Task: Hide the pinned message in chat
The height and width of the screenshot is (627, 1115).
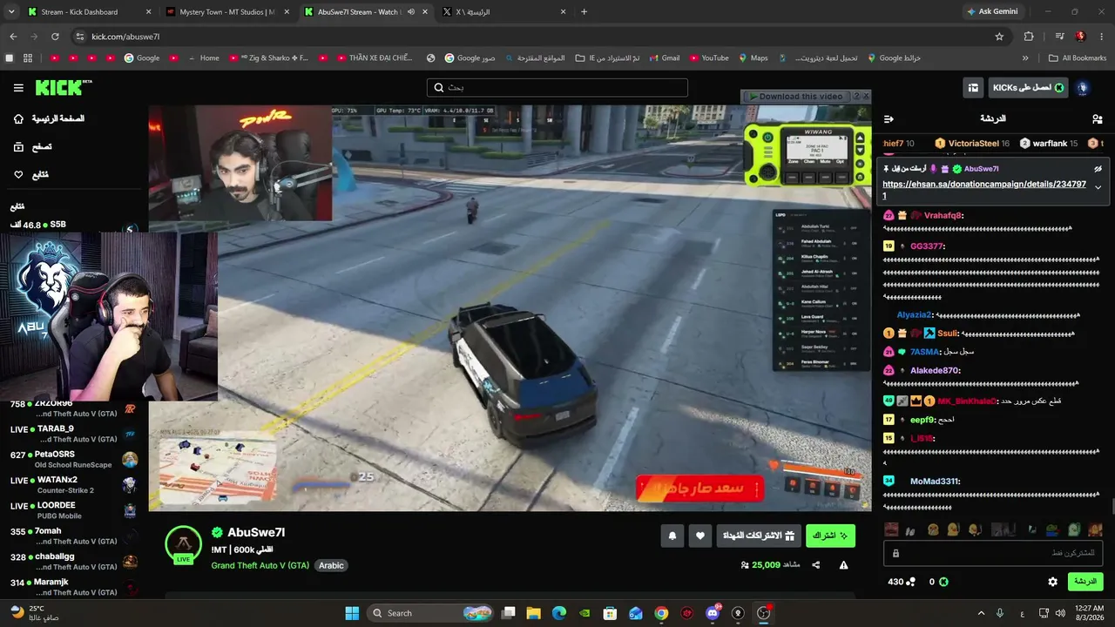Action: [x=1098, y=169]
